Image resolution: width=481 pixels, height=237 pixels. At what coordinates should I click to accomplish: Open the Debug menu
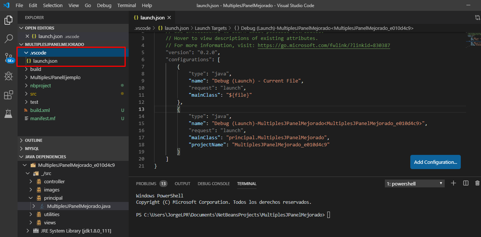pyautogui.click(x=104, y=5)
